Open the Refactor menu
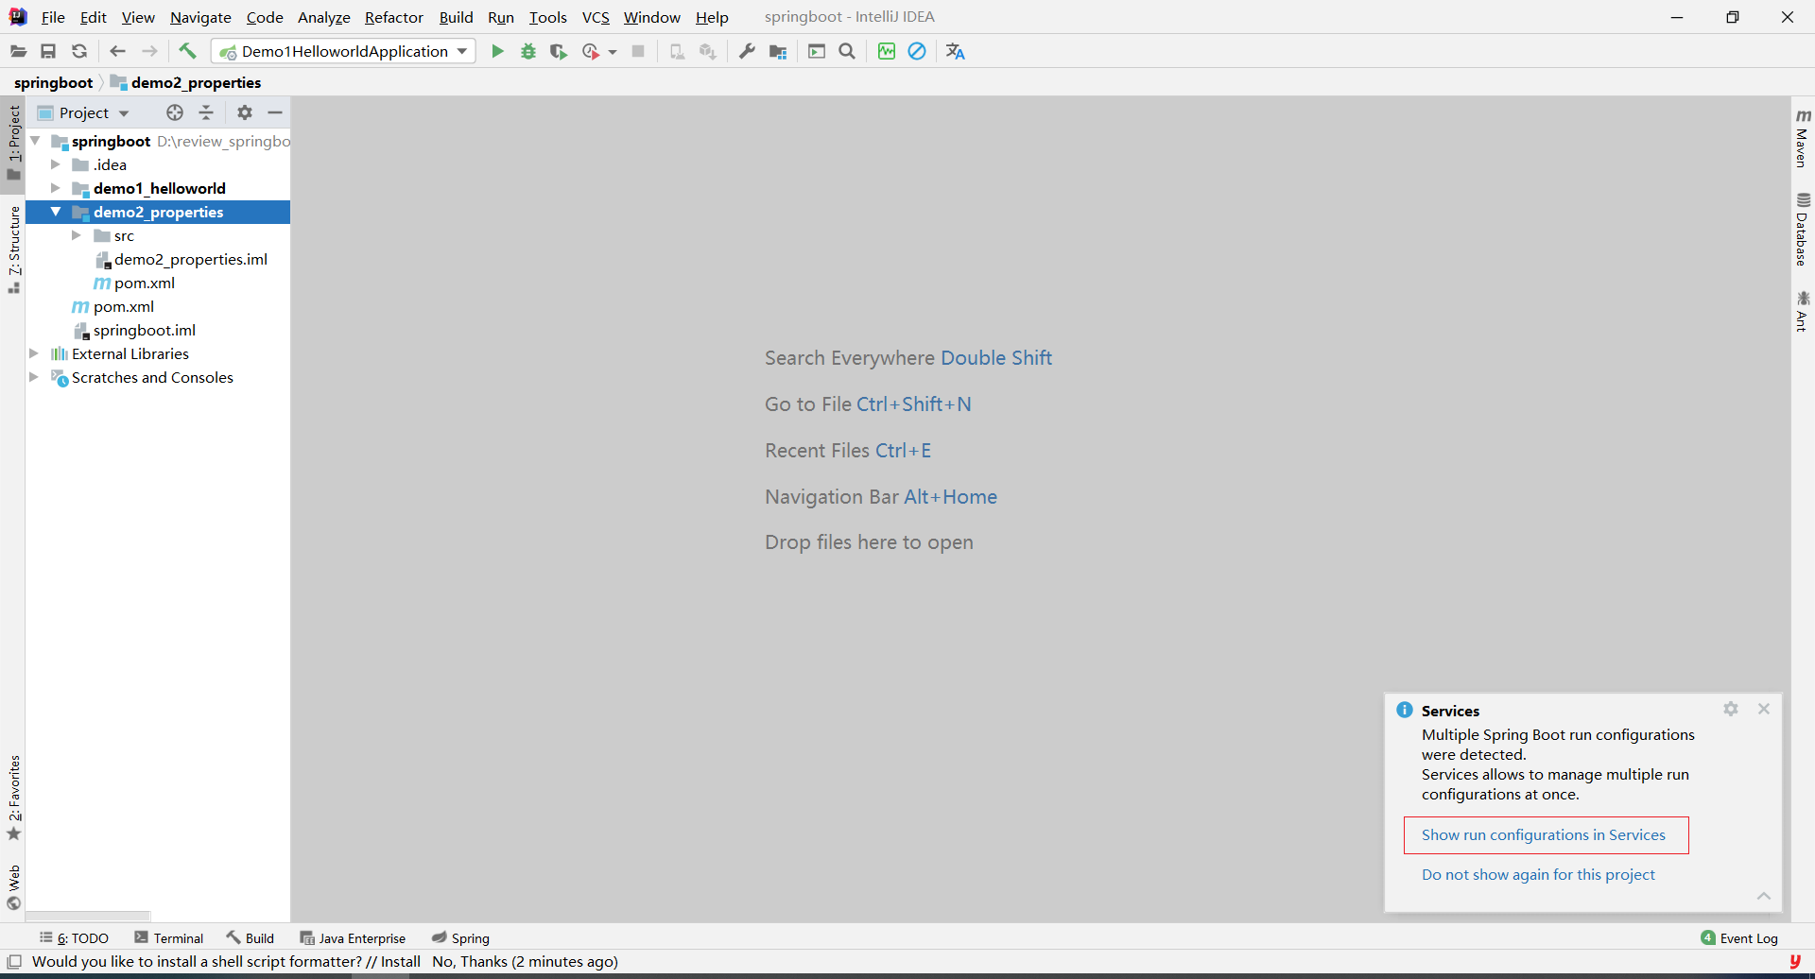This screenshot has width=1815, height=979. 393,17
